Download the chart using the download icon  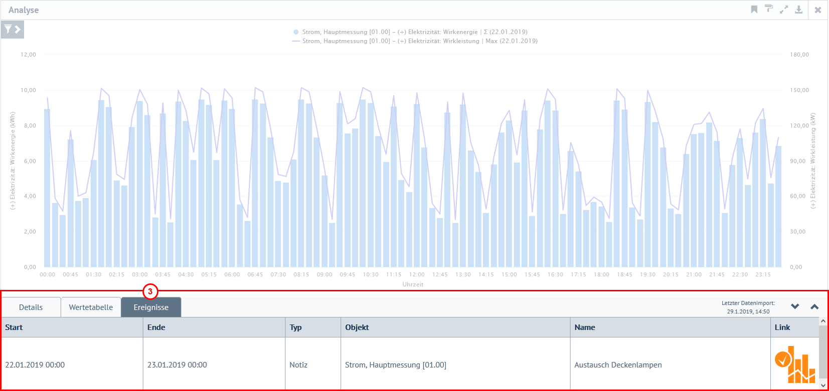tap(798, 10)
